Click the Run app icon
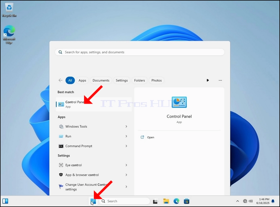The image size is (280, 207). (x=61, y=136)
